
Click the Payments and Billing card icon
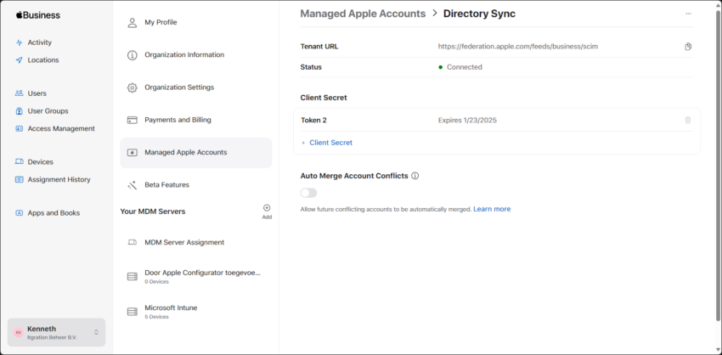[133, 121]
